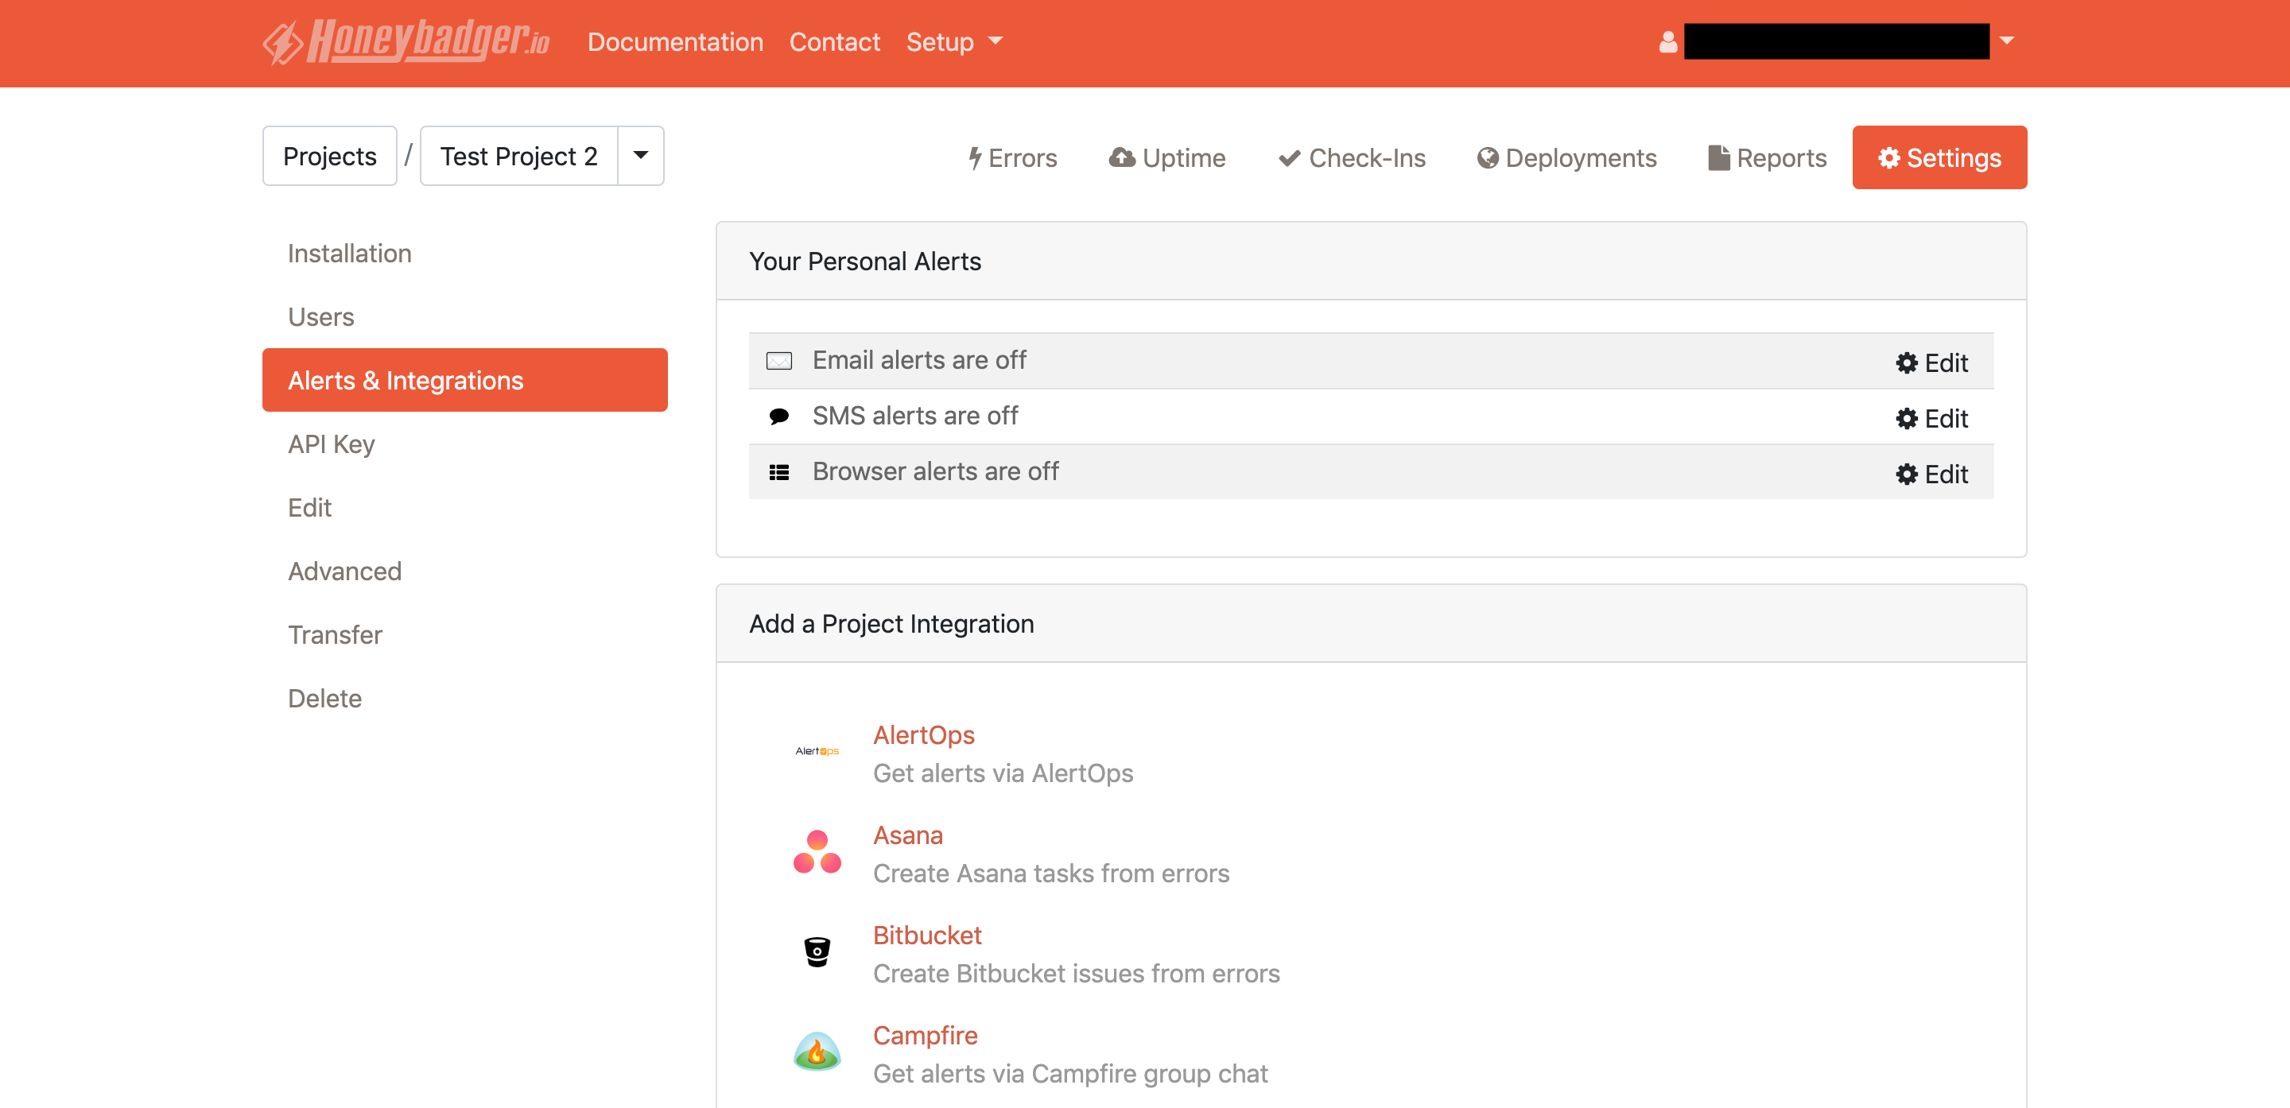This screenshot has height=1108, width=2290.
Task: Expand the user account dropdown caret
Action: click(x=2006, y=41)
